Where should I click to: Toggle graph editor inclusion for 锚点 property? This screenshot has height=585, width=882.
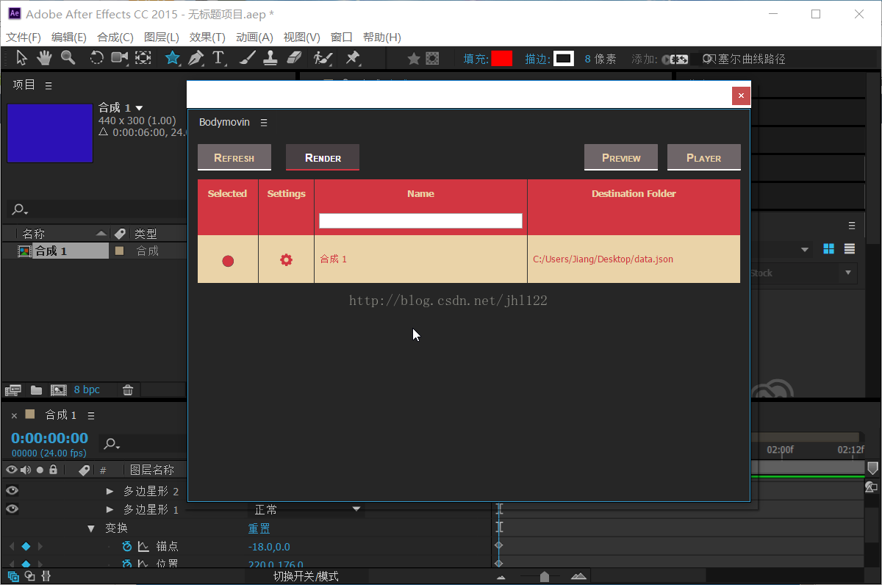(x=143, y=546)
